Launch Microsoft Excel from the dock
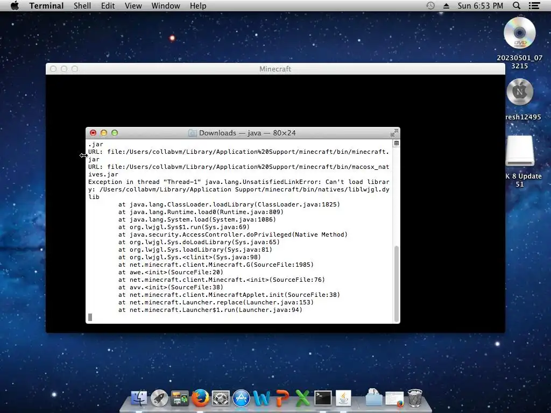 pyautogui.click(x=302, y=398)
